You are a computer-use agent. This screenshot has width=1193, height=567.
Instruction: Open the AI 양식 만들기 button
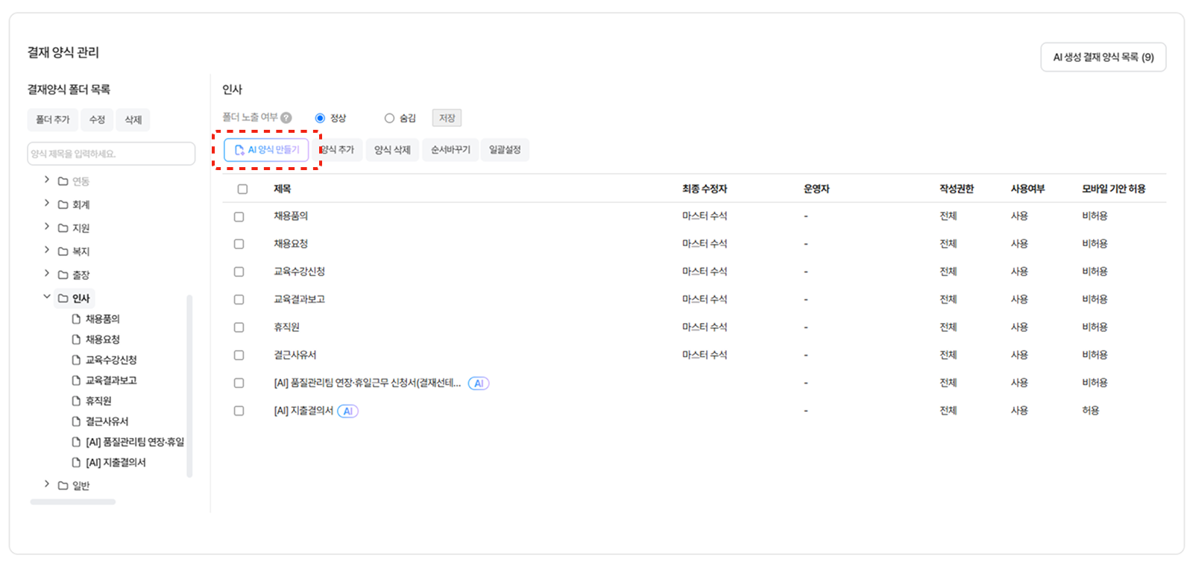point(267,150)
